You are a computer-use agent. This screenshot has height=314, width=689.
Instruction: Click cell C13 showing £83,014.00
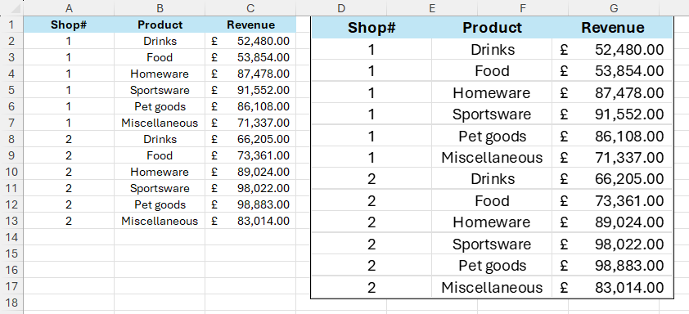click(x=250, y=221)
